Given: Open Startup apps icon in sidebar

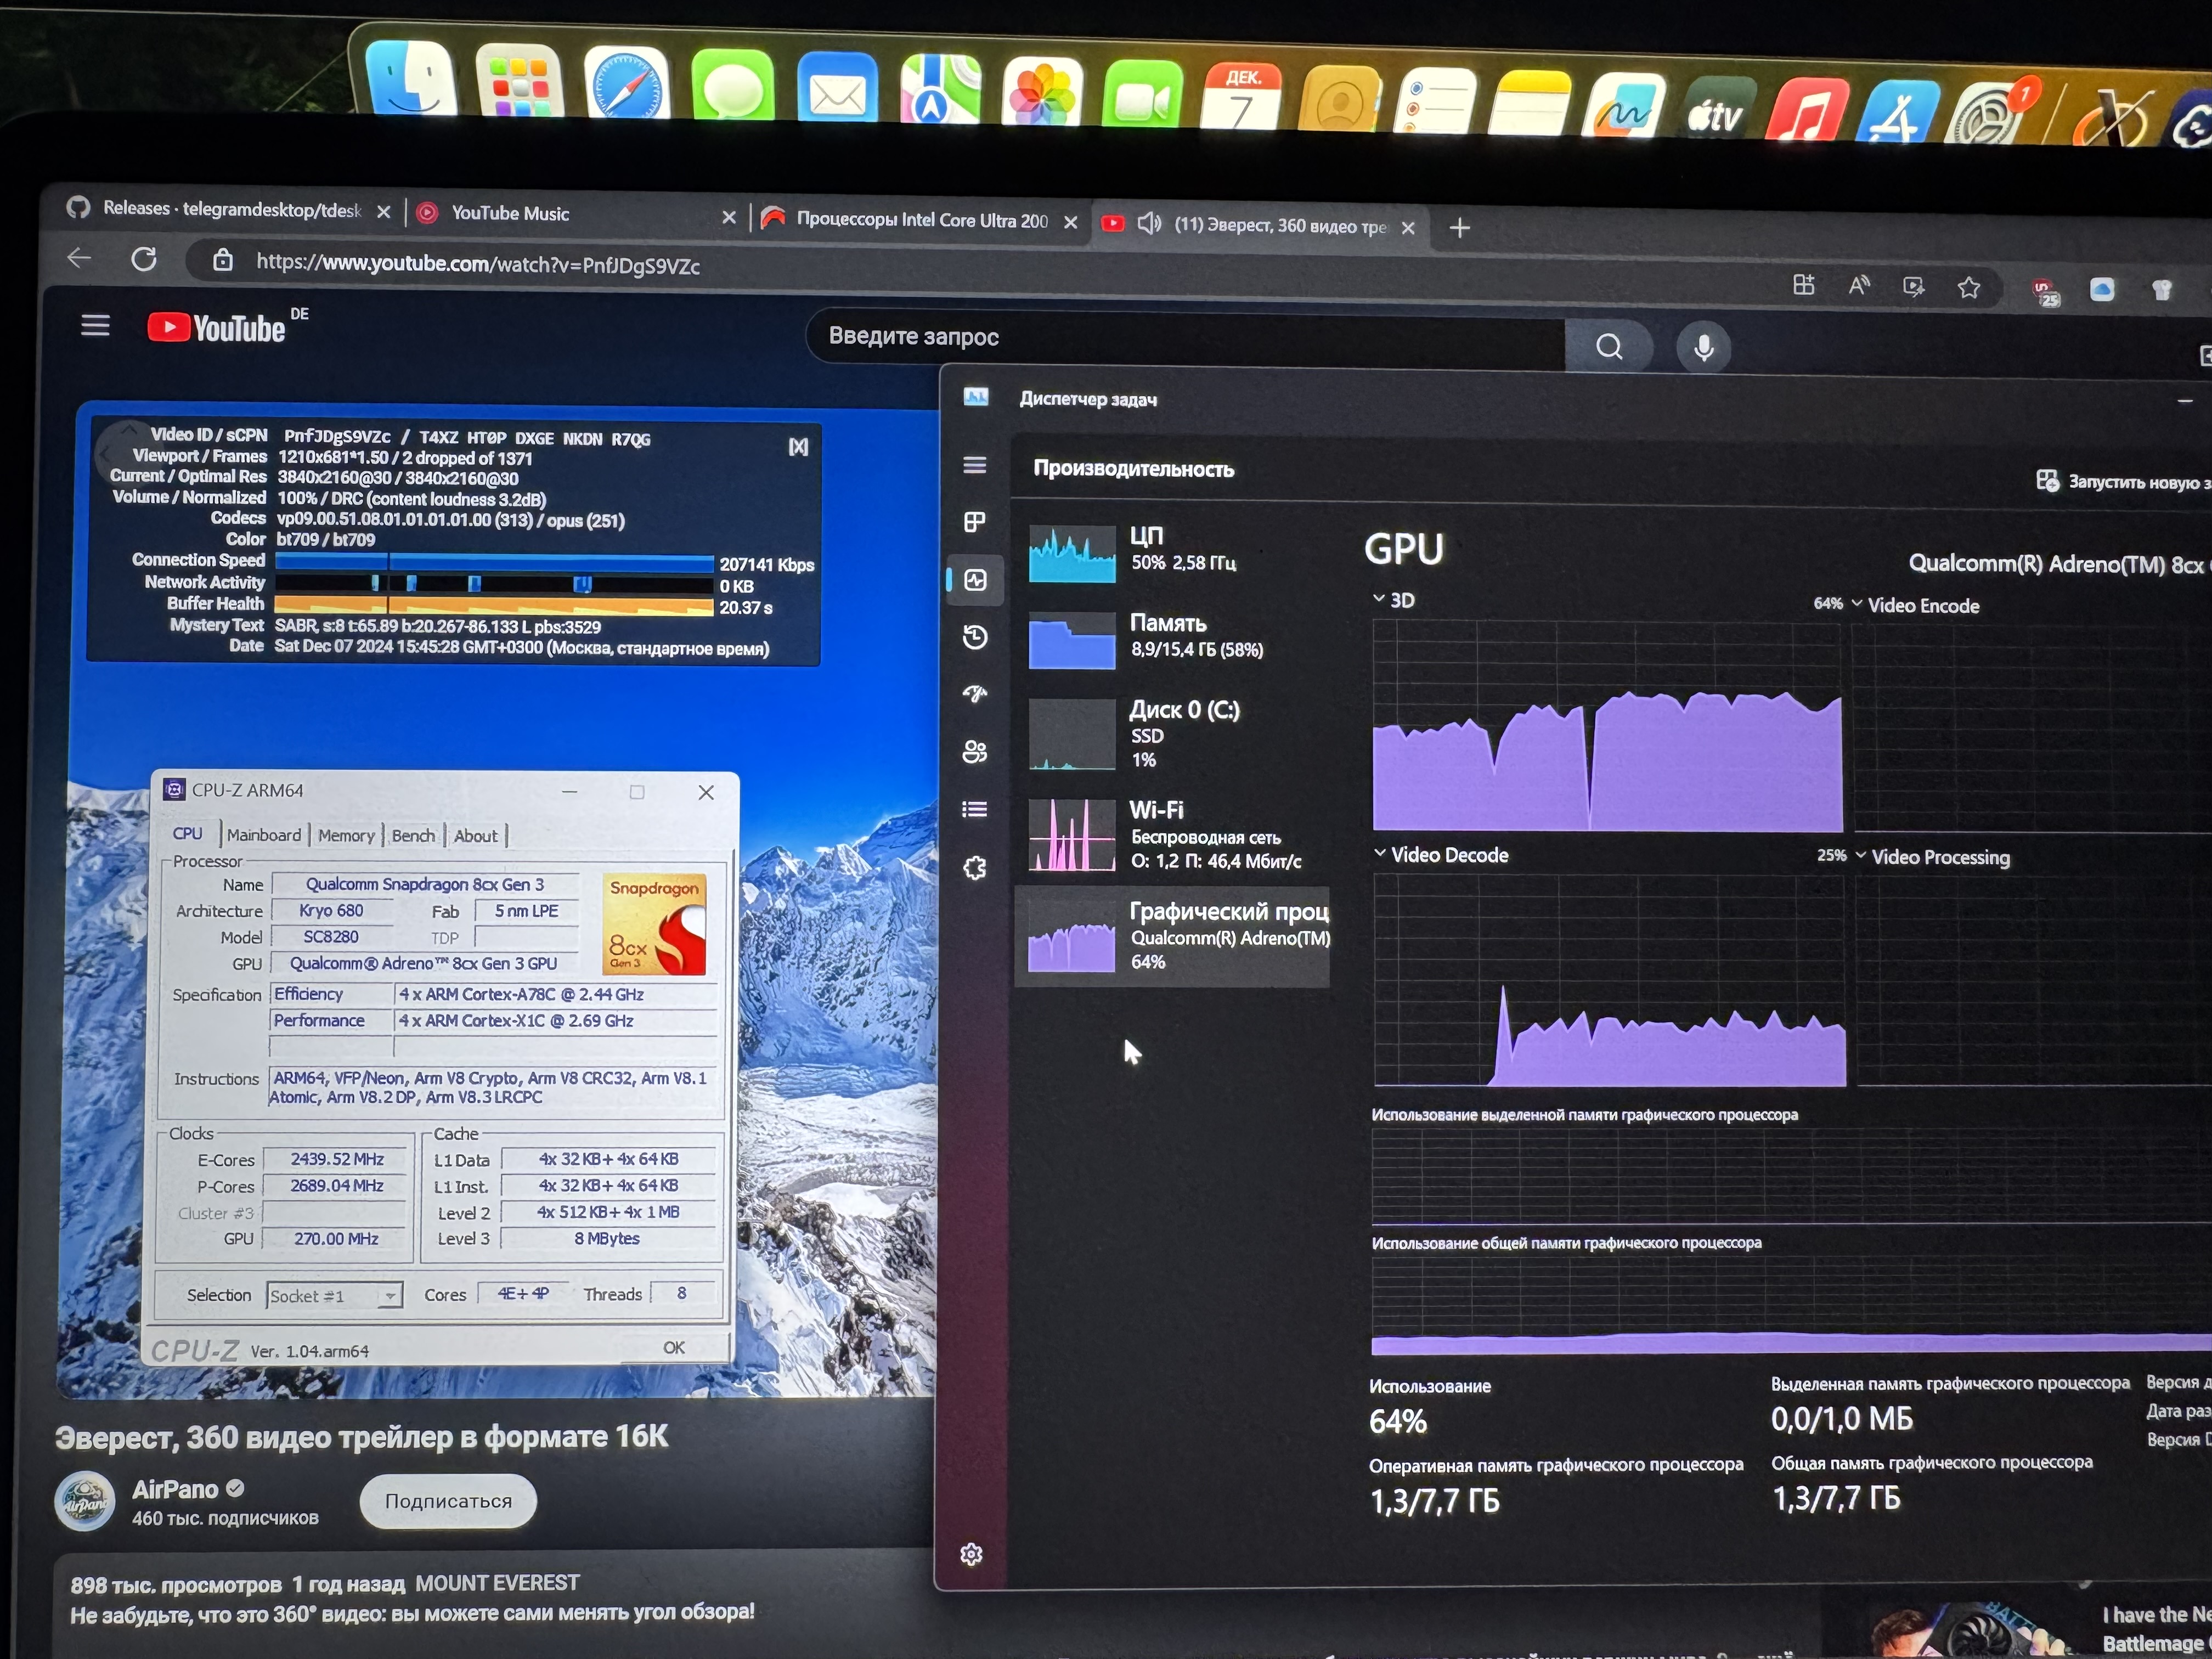Looking at the screenshot, I should (975, 693).
